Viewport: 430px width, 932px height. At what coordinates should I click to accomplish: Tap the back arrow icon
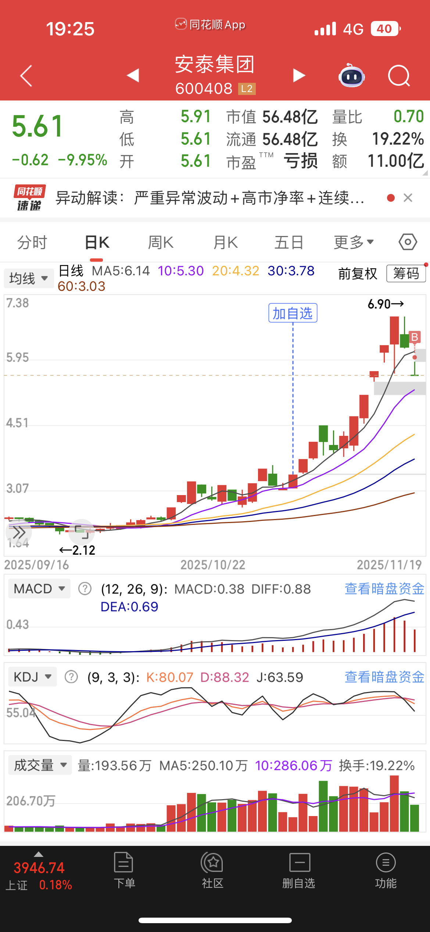(x=26, y=76)
